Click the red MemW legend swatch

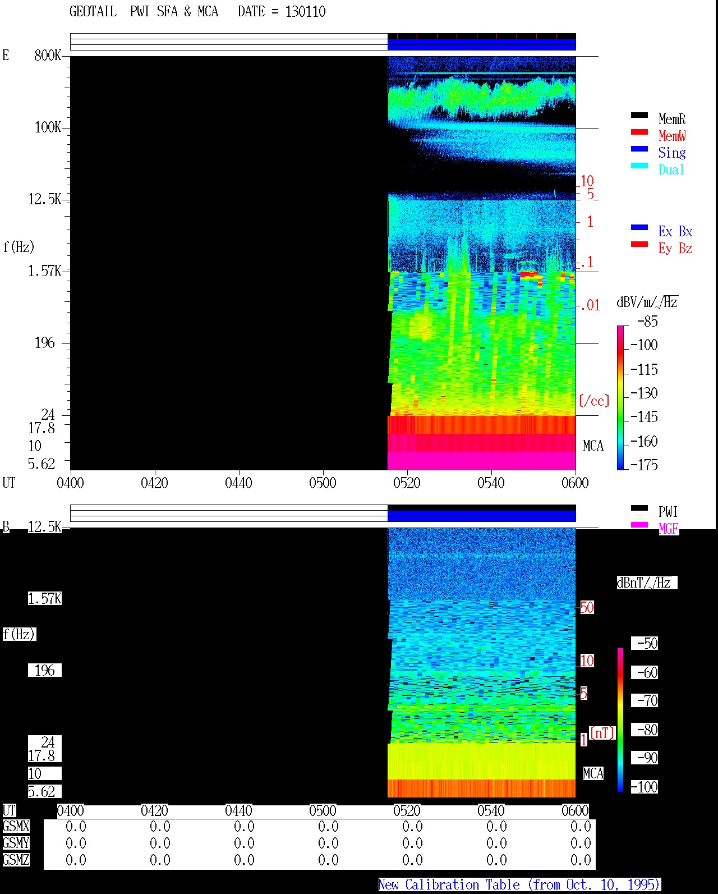pyautogui.click(x=639, y=132)
